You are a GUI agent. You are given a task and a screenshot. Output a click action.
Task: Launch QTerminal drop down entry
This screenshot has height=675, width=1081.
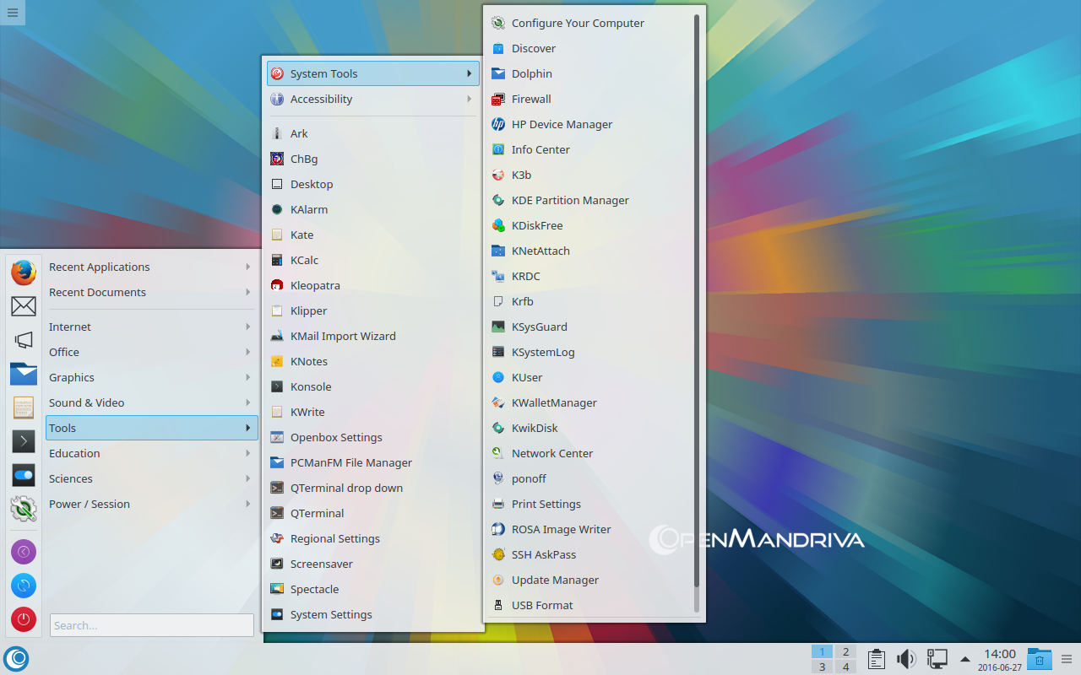point(372,488)
